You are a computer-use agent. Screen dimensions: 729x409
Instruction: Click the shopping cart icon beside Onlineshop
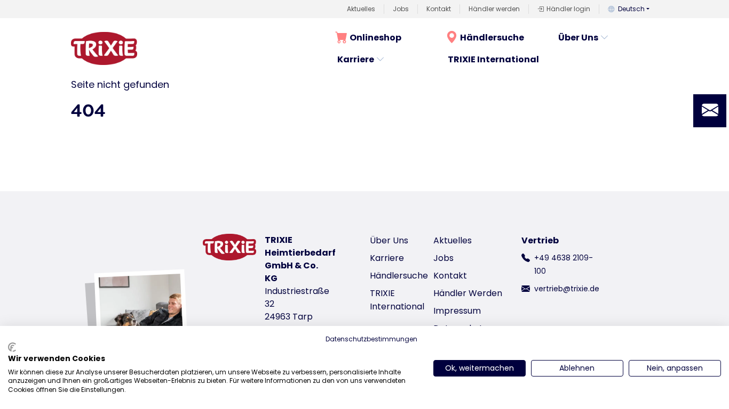(x=341, y=37)
